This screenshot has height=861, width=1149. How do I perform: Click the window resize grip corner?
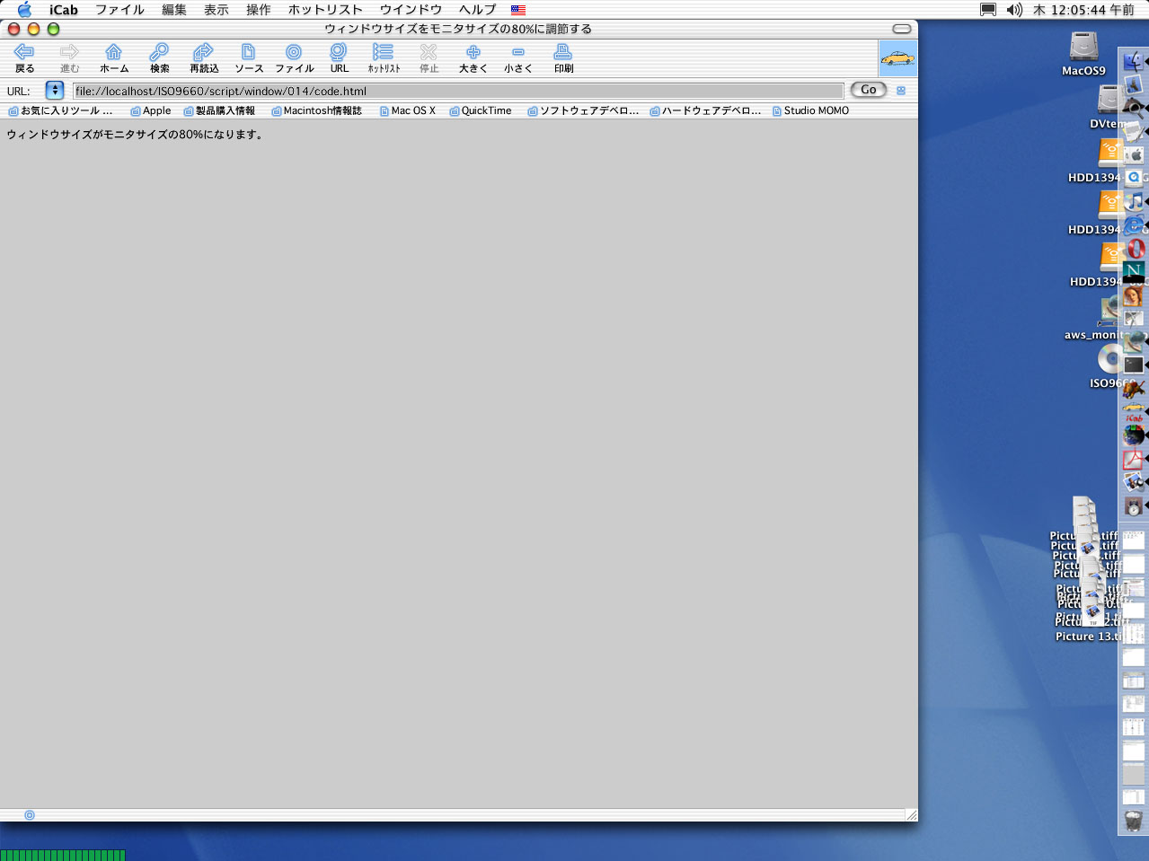coord(911,814)
